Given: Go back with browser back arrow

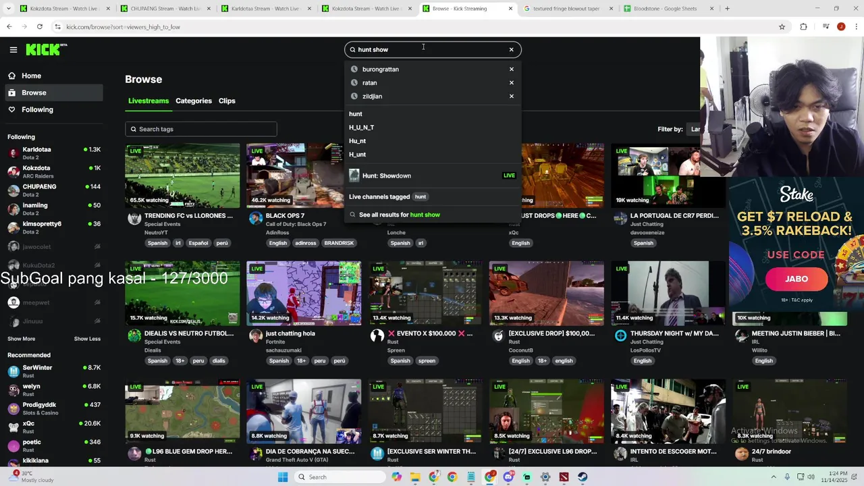Looking at the screenshot, I should [x=9, y=26].
